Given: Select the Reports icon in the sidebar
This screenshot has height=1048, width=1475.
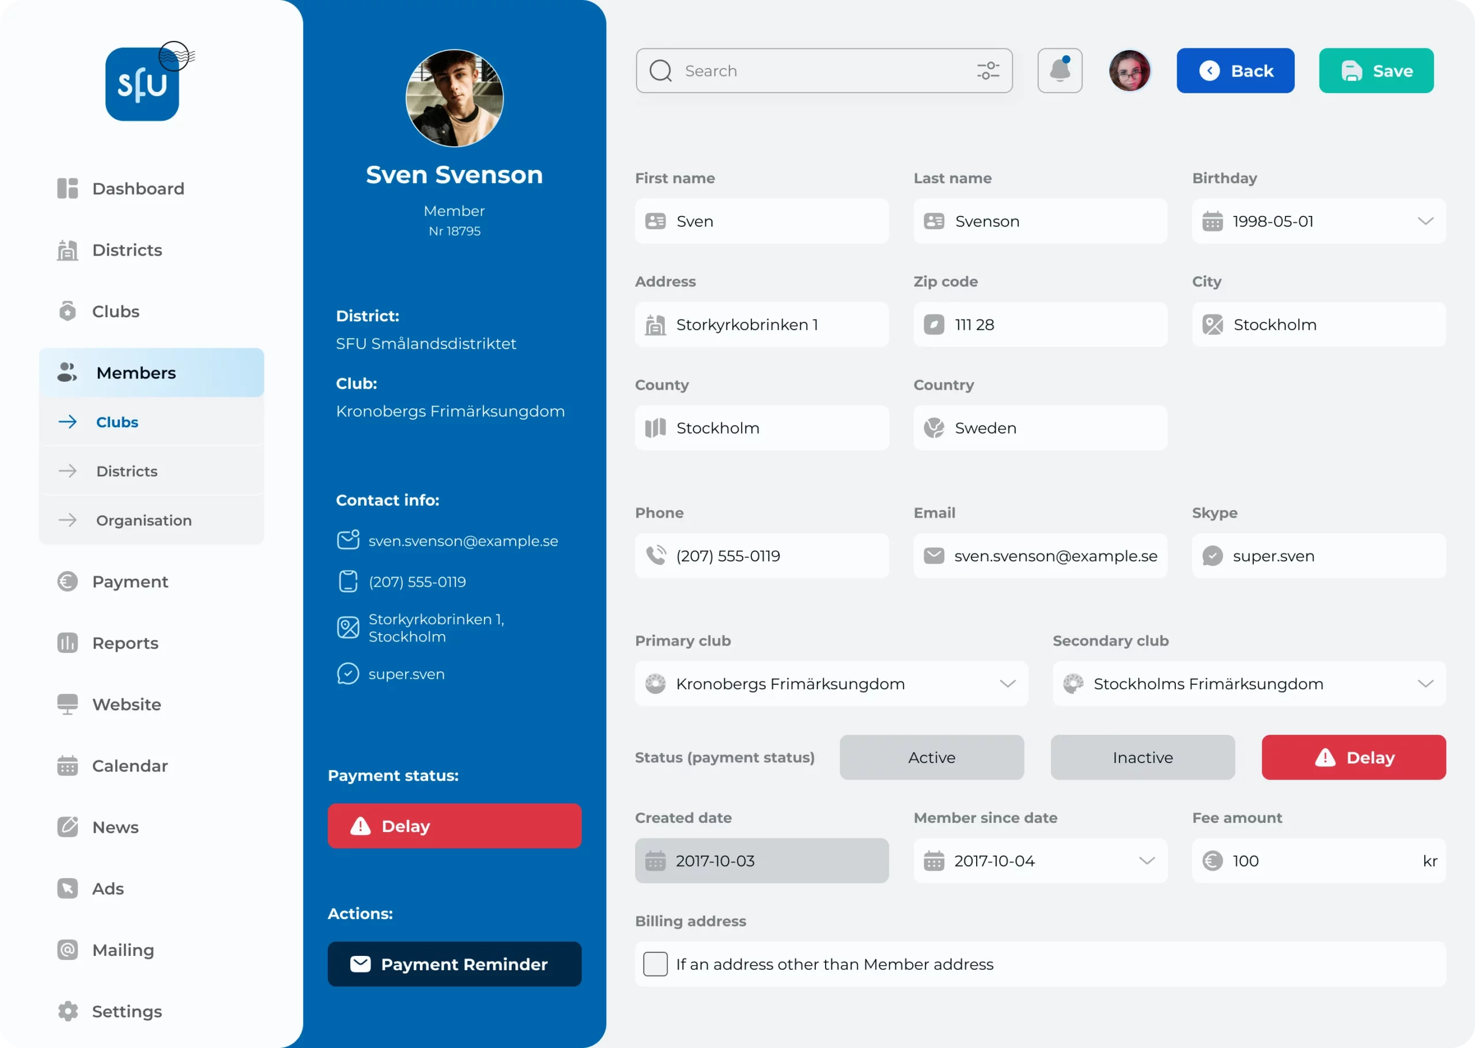Looking at the screenshot, I should point(68,643).
